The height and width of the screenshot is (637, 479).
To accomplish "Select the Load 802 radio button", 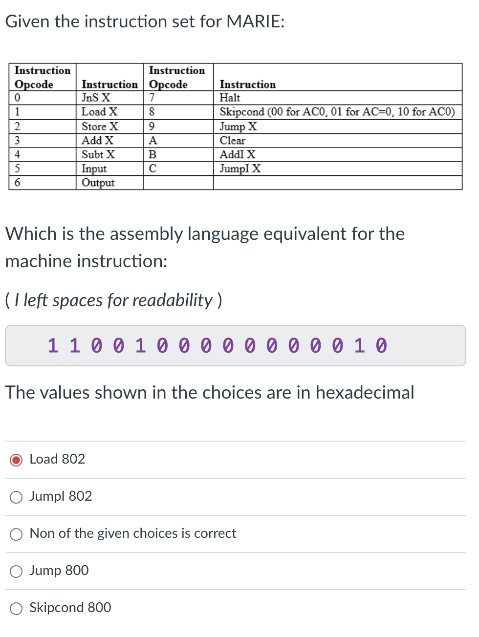I will pos(16,460).
